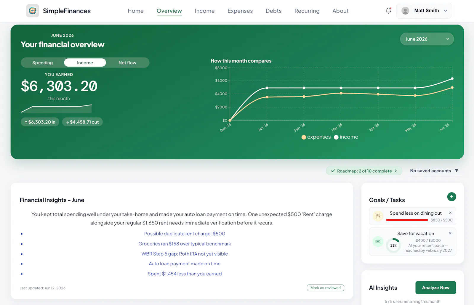Add a new goal with the plus icon
The width and height of the screenshot is (474, 305).
pos(451,197)
